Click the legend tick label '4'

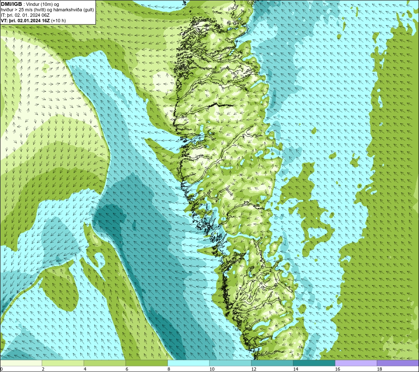click(85, 369)
